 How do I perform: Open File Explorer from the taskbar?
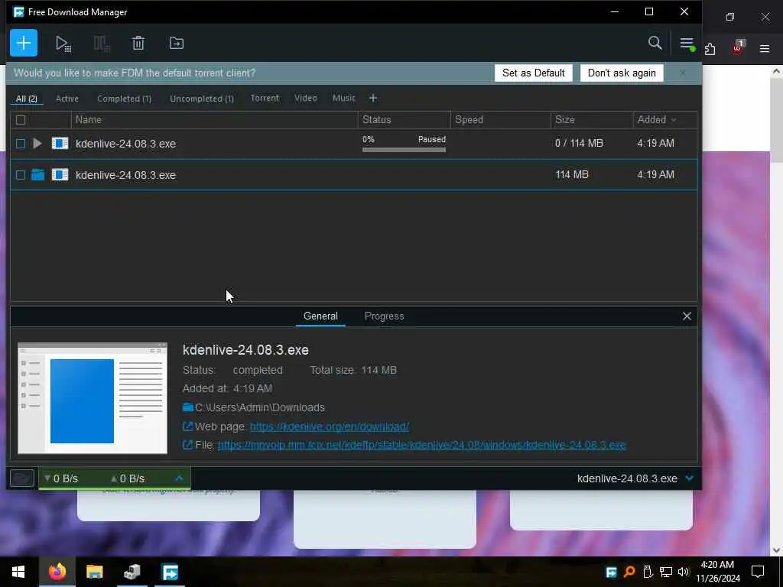(x=94, y=572)
